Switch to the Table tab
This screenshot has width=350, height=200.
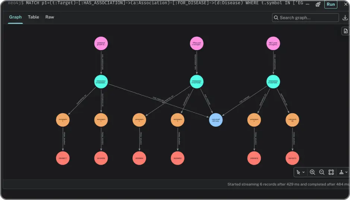pos(34,17)
